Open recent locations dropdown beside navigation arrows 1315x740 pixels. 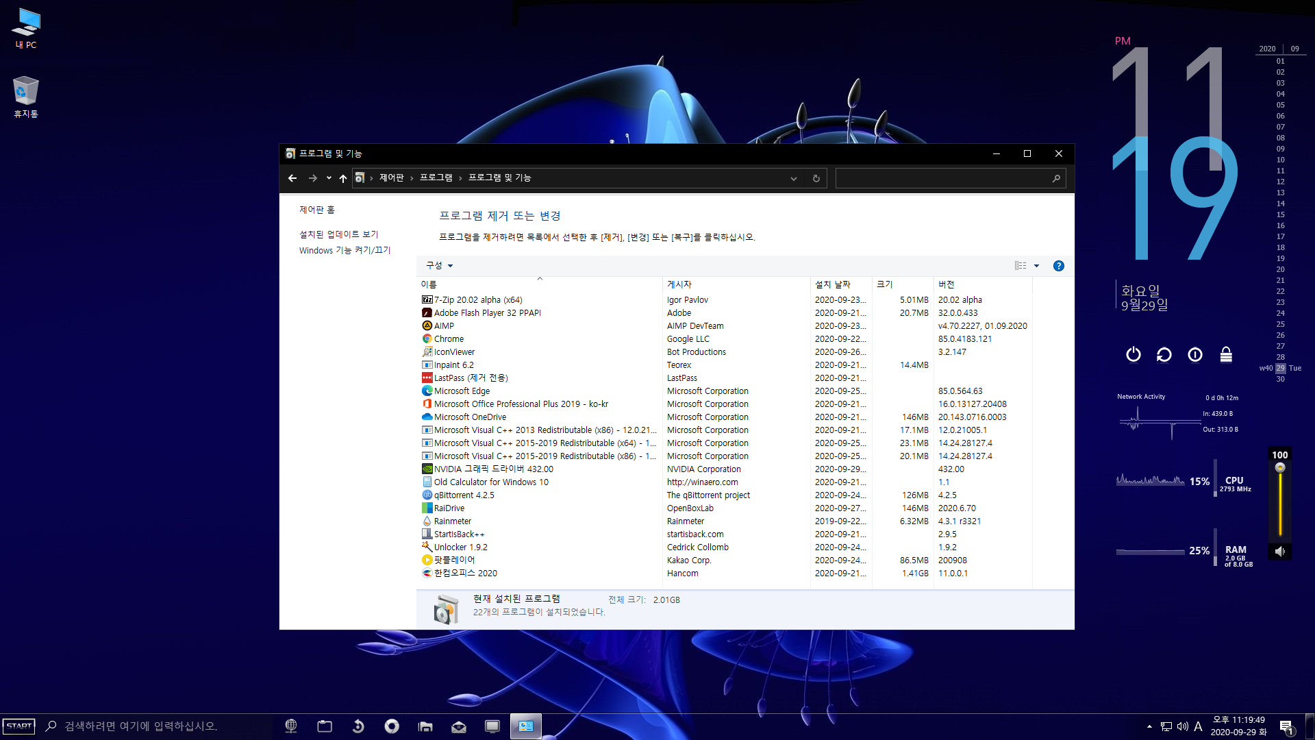tap(329, 178)
